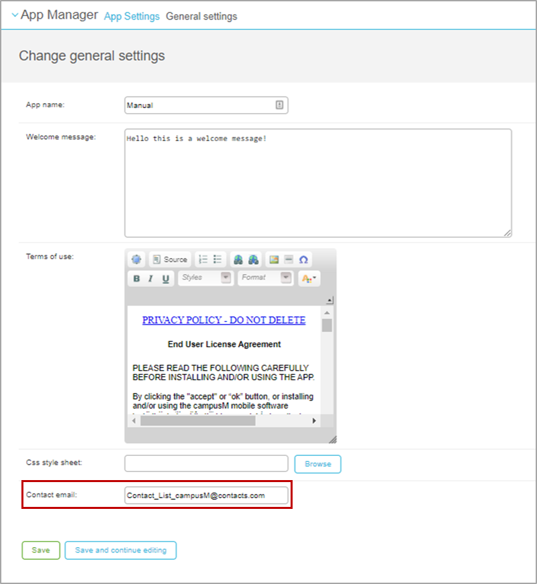The height and width of the screenshot is (584, 537).
Task: Insert an image in the editor
Action: click(274, 259)
